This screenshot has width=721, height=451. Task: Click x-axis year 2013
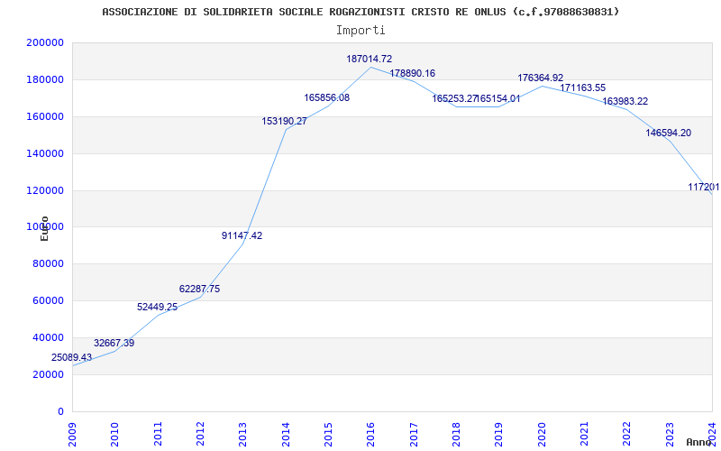point(242,434)
